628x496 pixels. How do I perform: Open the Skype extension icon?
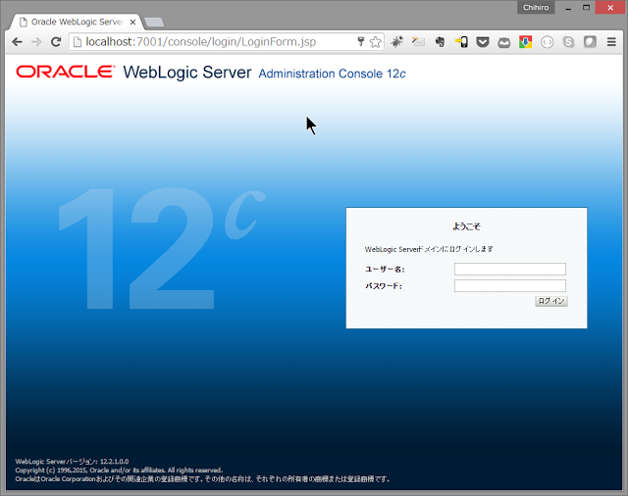pos(568,41)
